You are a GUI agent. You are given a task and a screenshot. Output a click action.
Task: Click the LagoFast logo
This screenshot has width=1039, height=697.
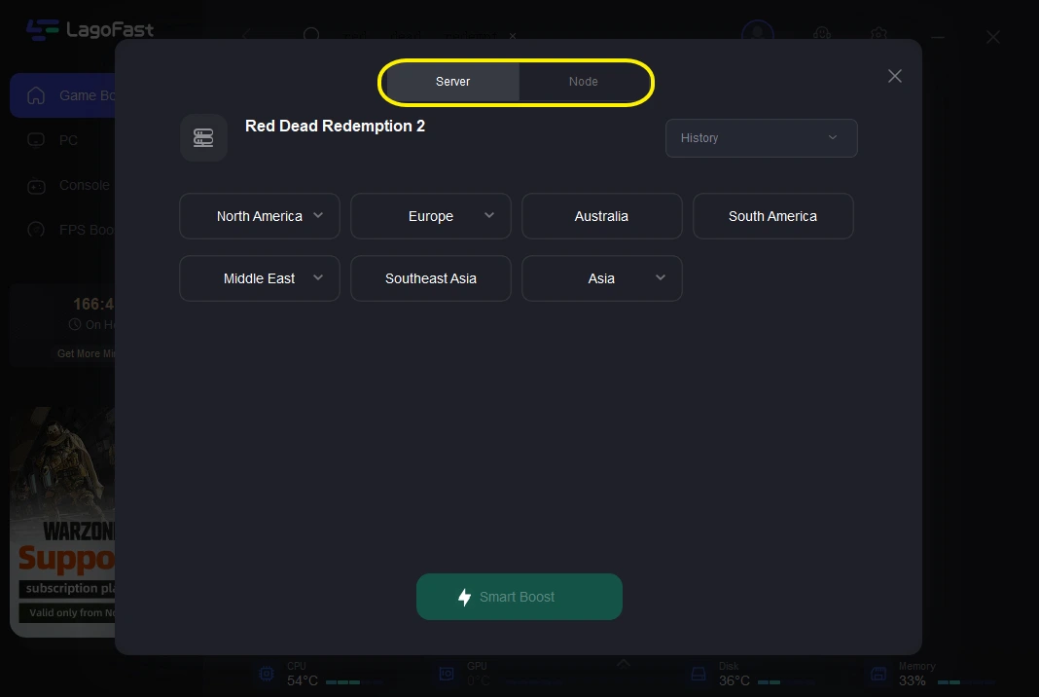[90, 30]
